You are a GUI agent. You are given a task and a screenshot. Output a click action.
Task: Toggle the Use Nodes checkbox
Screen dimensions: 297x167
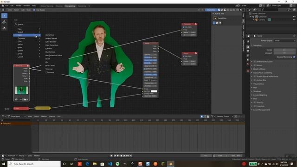(x=34, y=10)
